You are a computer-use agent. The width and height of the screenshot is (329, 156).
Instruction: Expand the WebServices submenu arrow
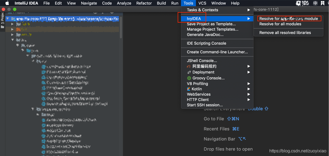point(249,94)
